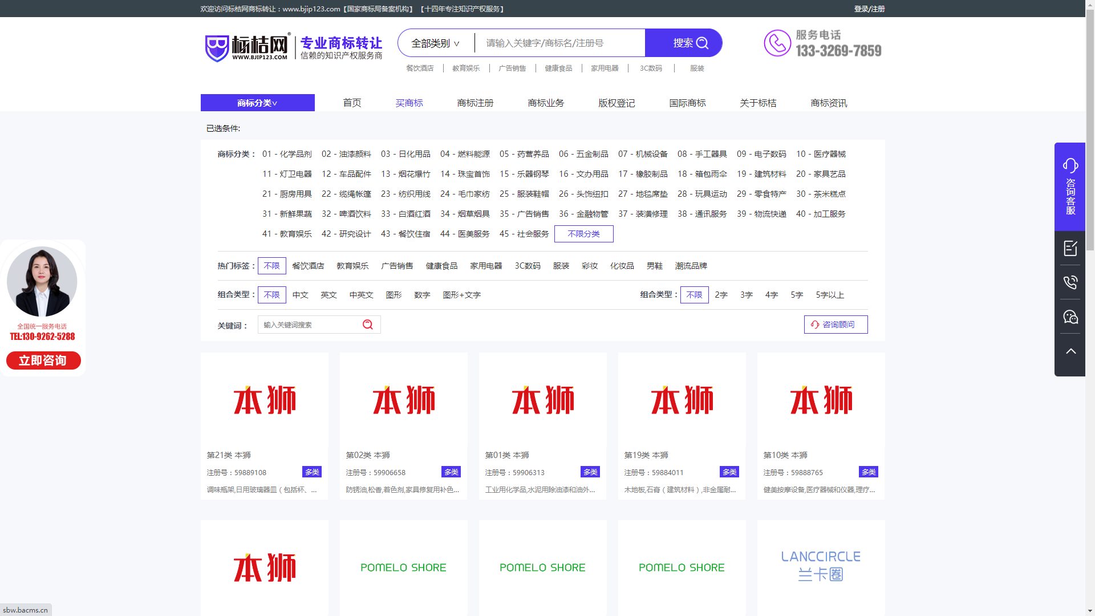Open the note-edit icon in the right sidebar

click(x=1070, y=248)
